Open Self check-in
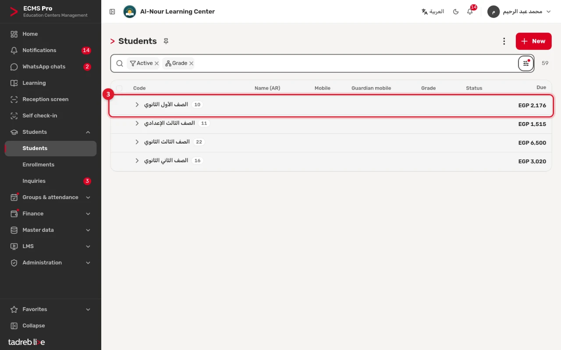Image resolution: width=561 pixels, height=350 pixels. click(50, 115)
